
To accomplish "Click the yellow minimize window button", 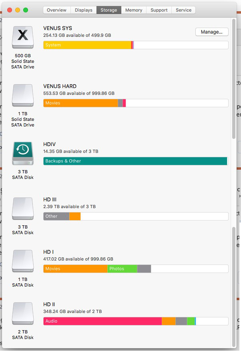I will click(x=18, y=10).
